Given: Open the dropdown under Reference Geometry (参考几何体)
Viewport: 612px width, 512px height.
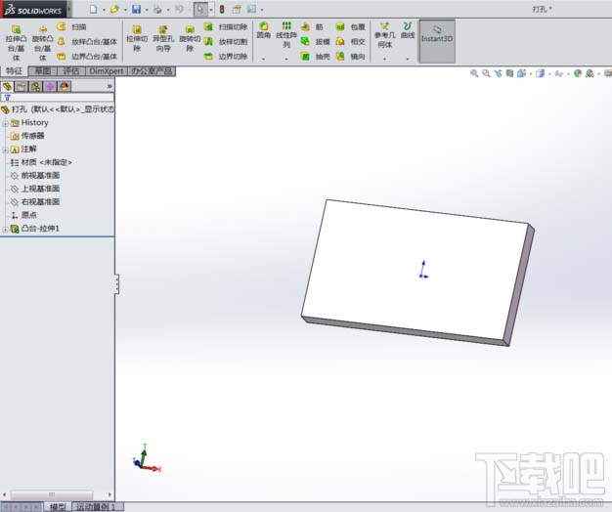Looking at the screenshot, I should pyautogui.click(x=385, y=59).
